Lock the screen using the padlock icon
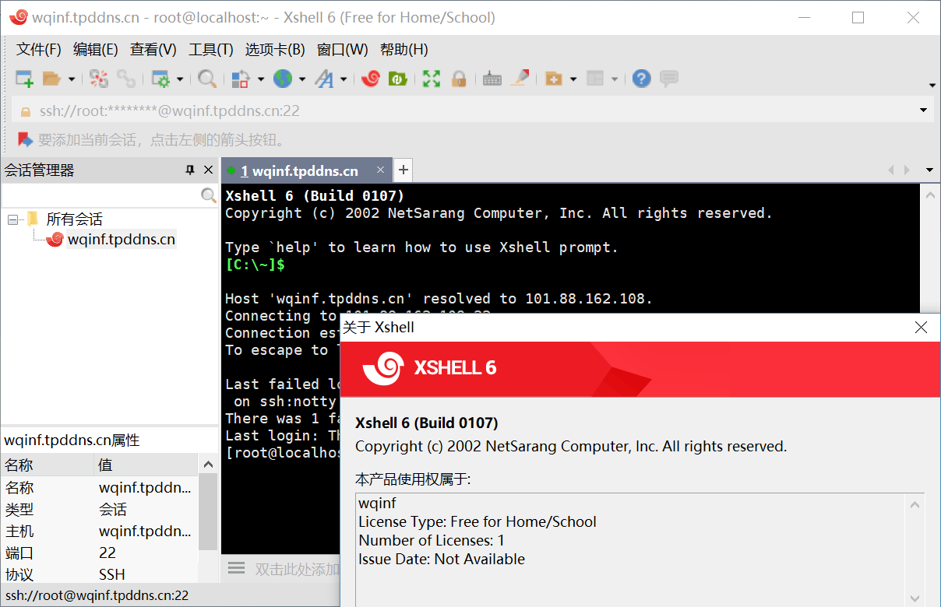Viewport: 941px width, 607px height. coord(460,78)
